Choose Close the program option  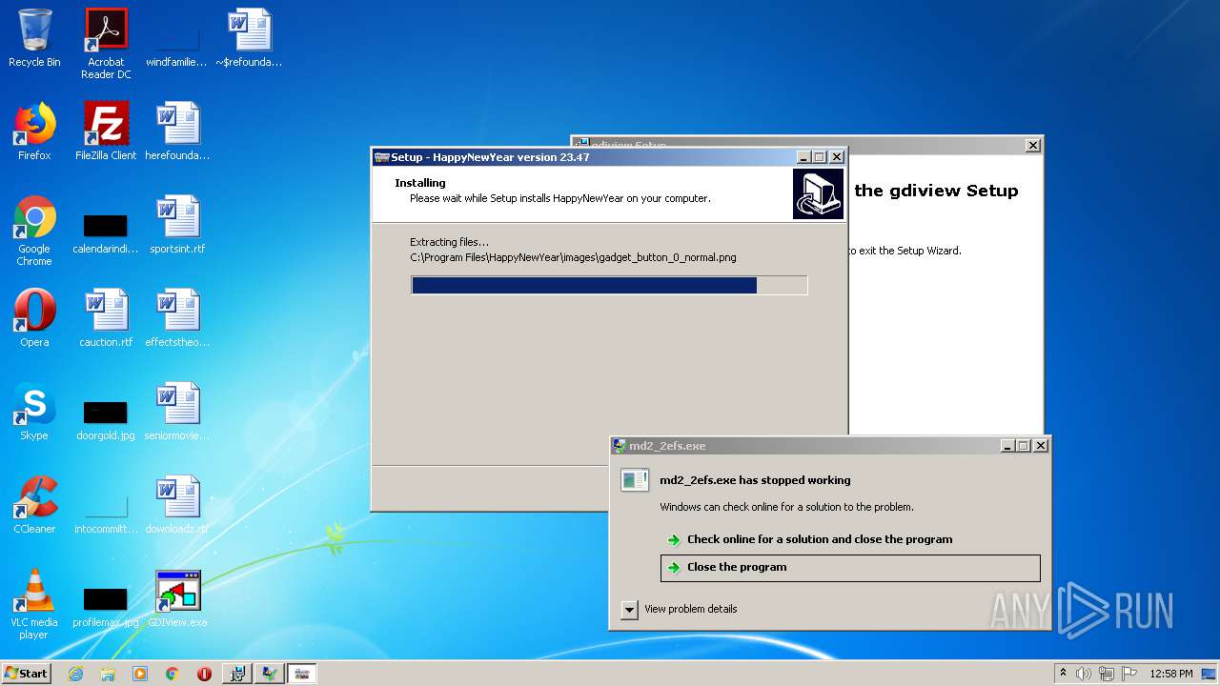coord(850,567)
